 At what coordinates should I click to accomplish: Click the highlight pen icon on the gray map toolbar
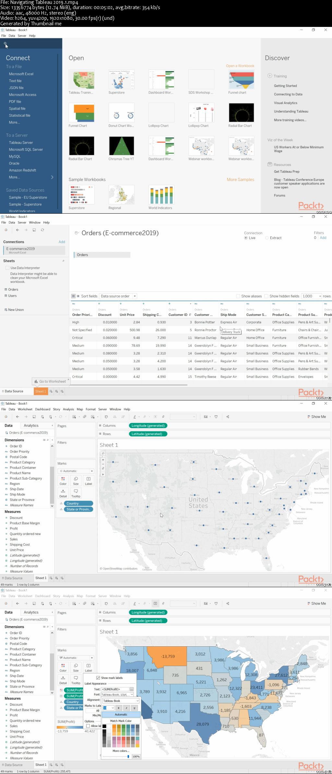point(135,417)
